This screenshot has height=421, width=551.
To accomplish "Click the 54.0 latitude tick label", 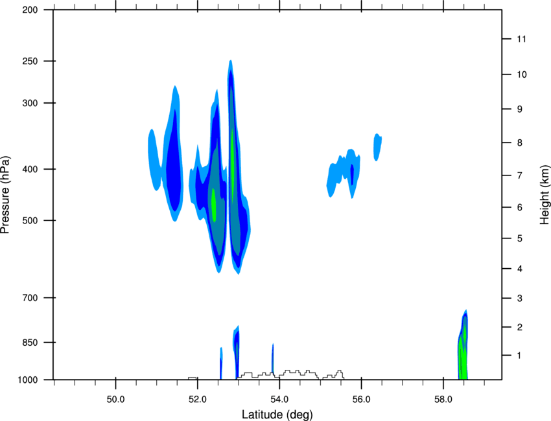I will (280, 400).
